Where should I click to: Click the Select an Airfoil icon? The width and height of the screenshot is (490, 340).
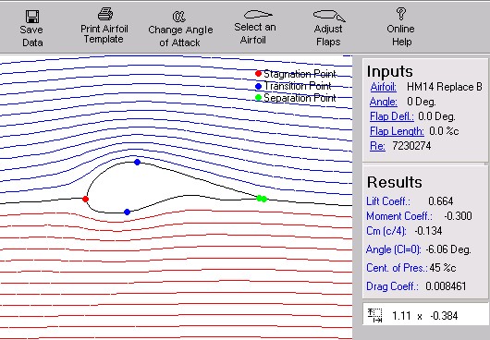[x=258, y=15]
